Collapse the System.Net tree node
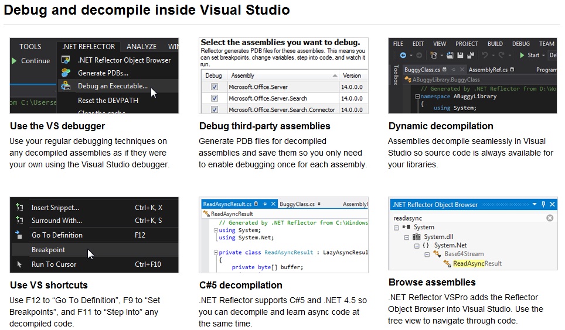The height and width of the screenshot is (330, 565). tap(417, 246)
